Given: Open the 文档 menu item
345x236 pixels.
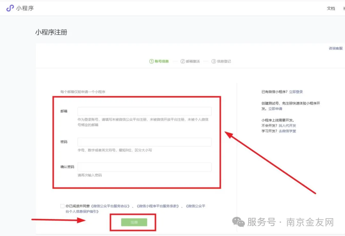Looking at the screenshot, I should 331,8.
